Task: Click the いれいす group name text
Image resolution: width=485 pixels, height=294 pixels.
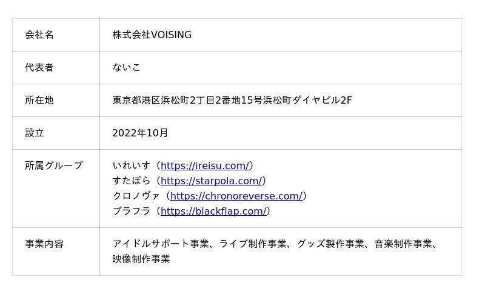Action: click(x=132, y=165)
